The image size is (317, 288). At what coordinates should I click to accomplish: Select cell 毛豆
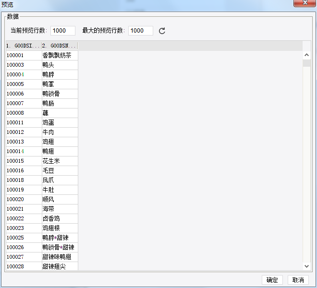tap(60, 170)
